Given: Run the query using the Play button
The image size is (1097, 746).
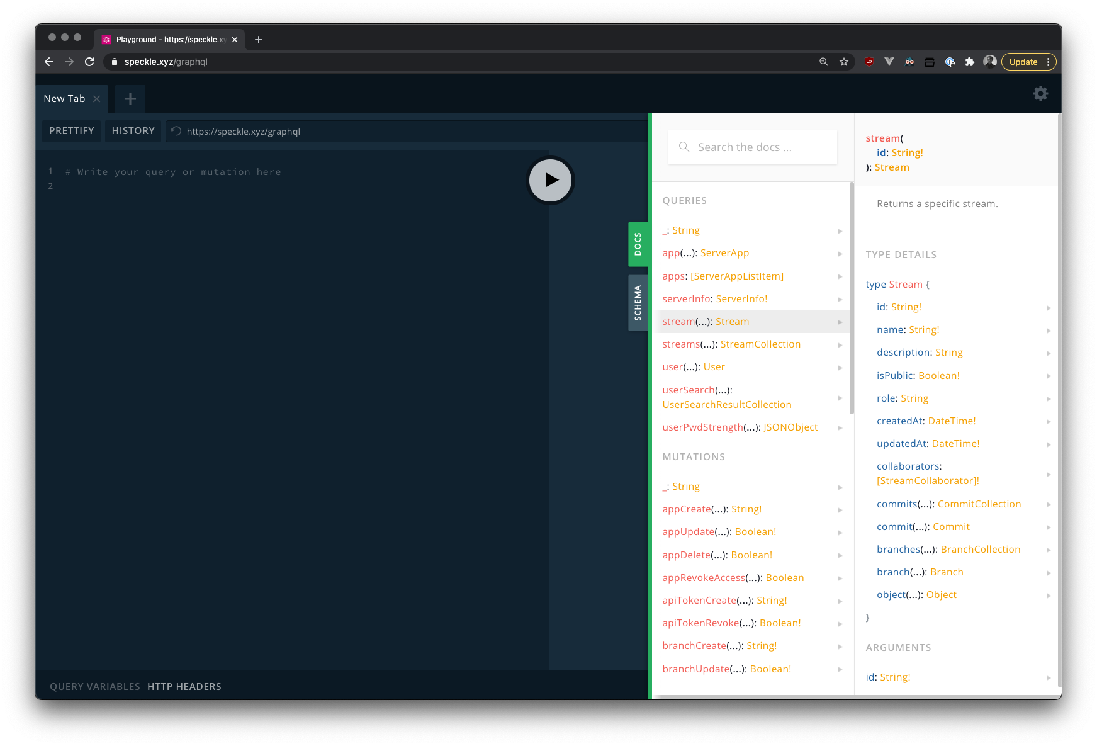Looking at the screenshot, I should click(x=550, y=180).
